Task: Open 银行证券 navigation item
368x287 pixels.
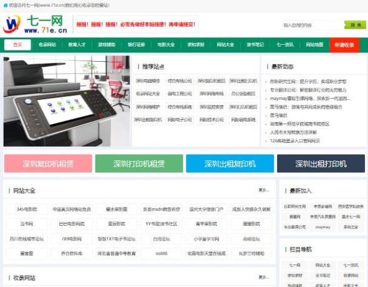Action: (137, 44)
